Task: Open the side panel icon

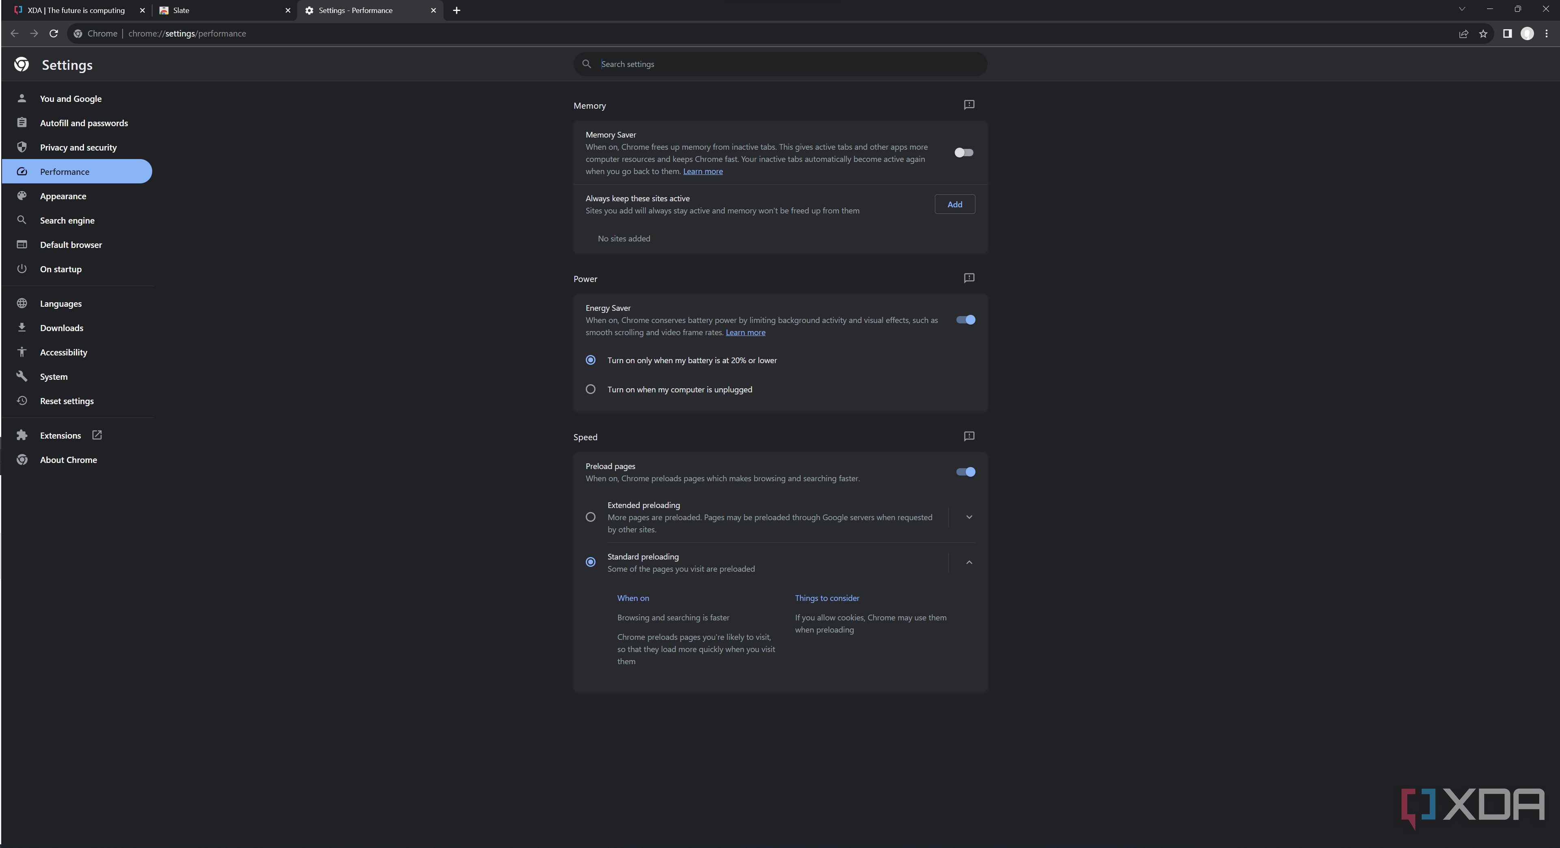Action: click(x=1507, y=33)
